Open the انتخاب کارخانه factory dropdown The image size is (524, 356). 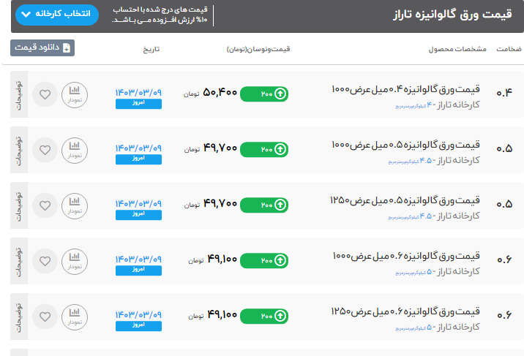click(56, 15)
